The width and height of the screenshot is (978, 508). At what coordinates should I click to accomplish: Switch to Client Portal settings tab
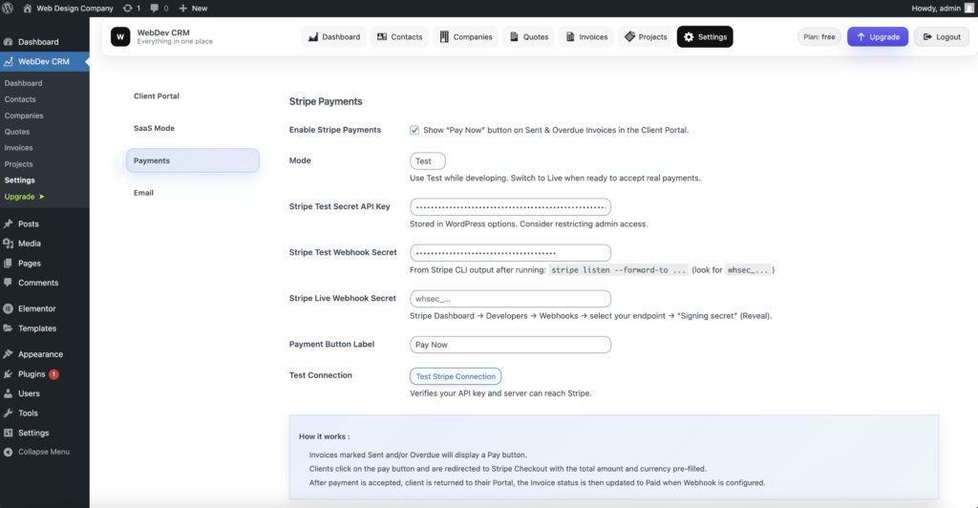[x=193, y=96]
